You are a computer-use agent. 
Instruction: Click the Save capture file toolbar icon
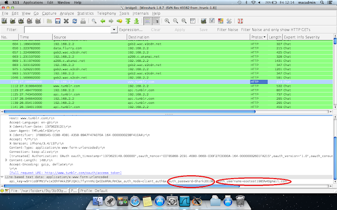pyautogui.click(x=57, y=21)
